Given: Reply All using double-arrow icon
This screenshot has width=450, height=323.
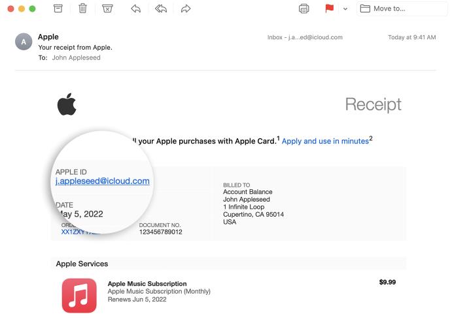Looking at the screenshot, I should click(161, 9).
